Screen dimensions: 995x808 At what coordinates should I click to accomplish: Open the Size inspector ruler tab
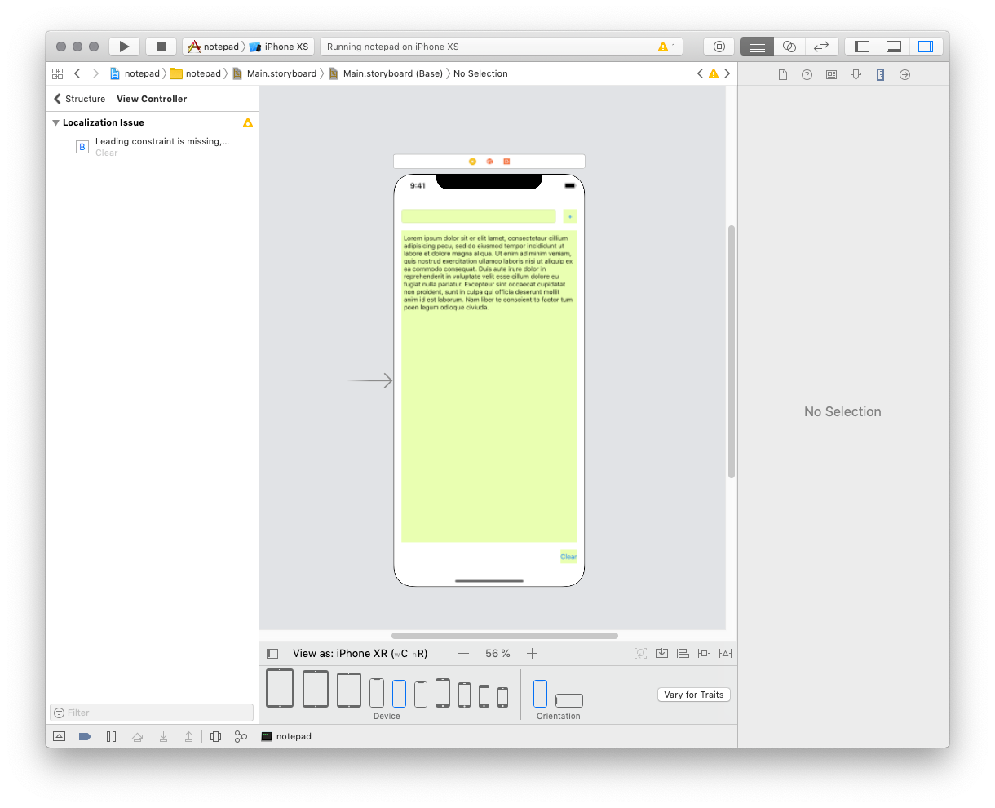[880, 74]
